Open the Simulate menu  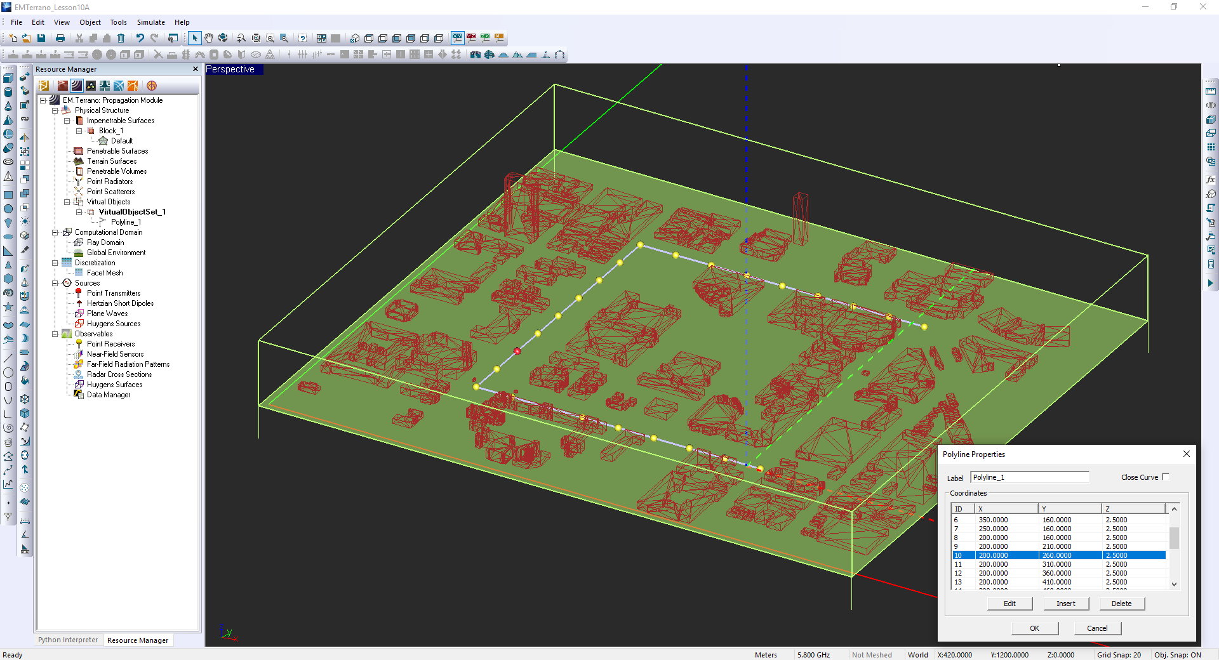click(x=150, y=22)
